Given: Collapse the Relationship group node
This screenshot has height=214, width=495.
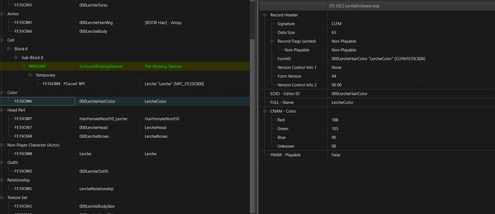Looking at the screenshot, I should tap(2, 180).
